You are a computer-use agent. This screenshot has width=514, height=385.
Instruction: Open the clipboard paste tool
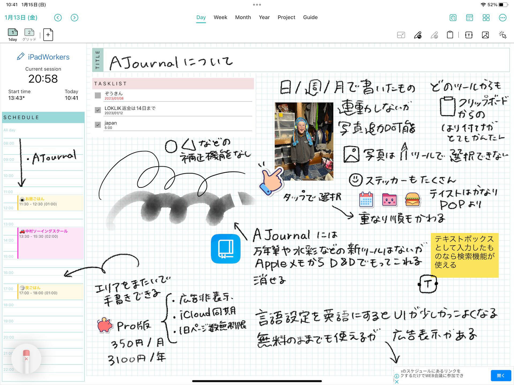(451, 35)
